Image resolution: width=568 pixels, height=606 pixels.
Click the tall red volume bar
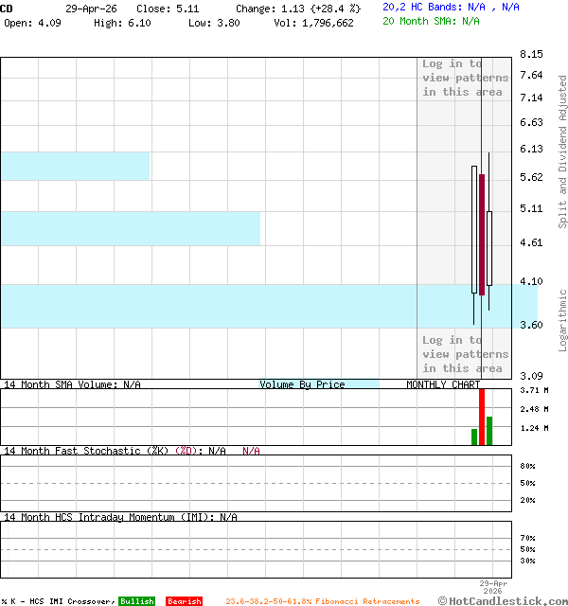[482, 417]
